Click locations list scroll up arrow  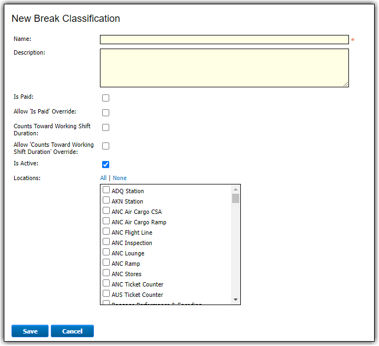coord(235,189)
